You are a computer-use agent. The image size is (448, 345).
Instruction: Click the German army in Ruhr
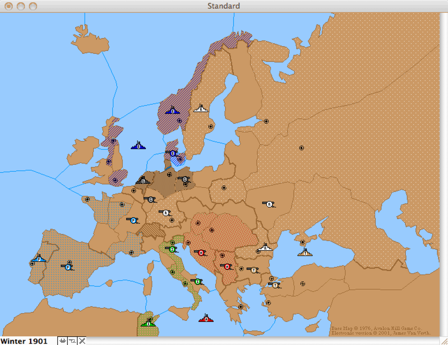click(x=150, y=199)
